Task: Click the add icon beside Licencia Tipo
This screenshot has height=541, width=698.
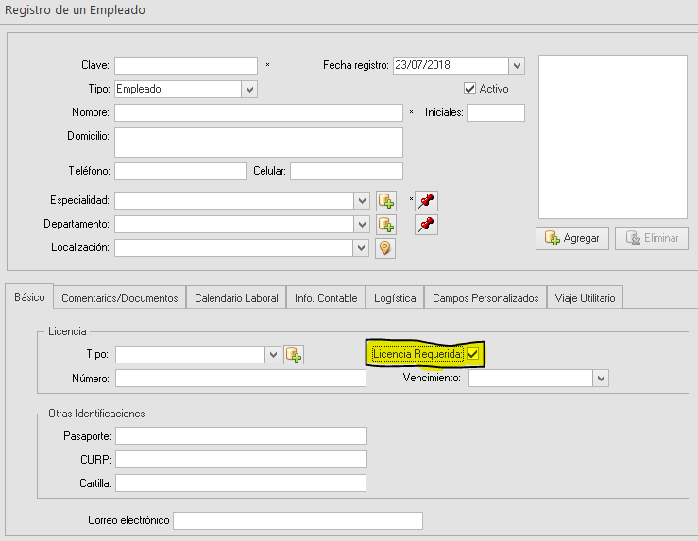Action: 294,355
